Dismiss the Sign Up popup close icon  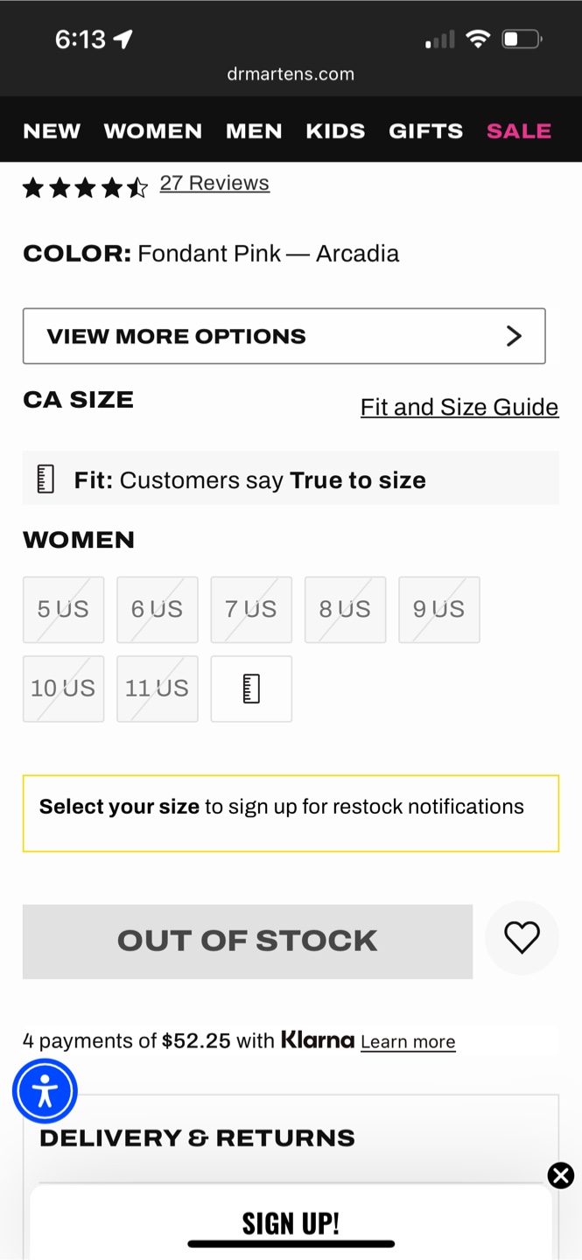pos(561,1175)
